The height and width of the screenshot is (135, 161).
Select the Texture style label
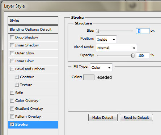(26, 85)
